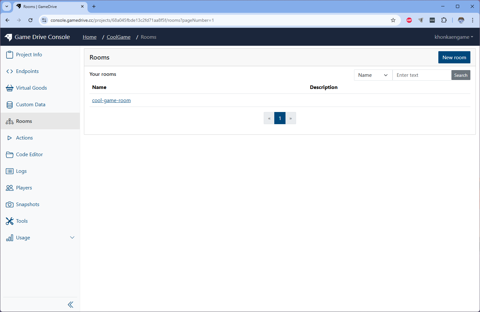Open Actions in the sidebar menu

(24, 138)
